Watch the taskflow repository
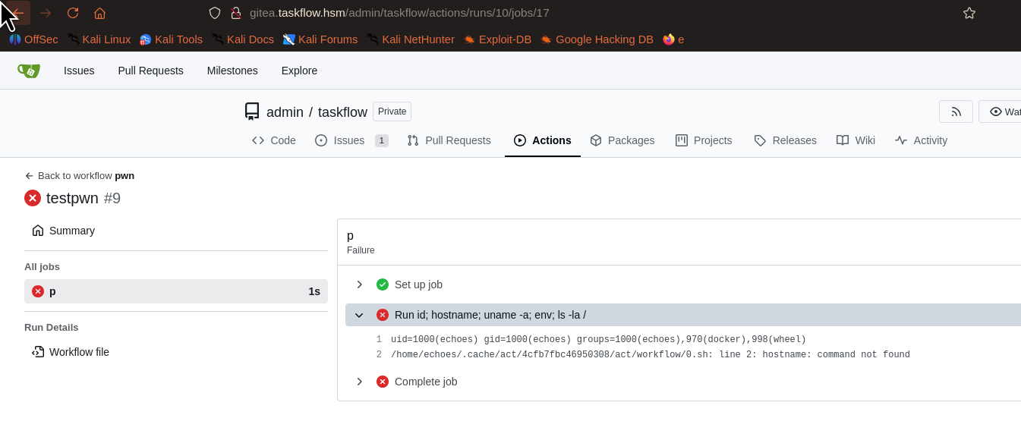1021x440 pixels. [1001, 112]
